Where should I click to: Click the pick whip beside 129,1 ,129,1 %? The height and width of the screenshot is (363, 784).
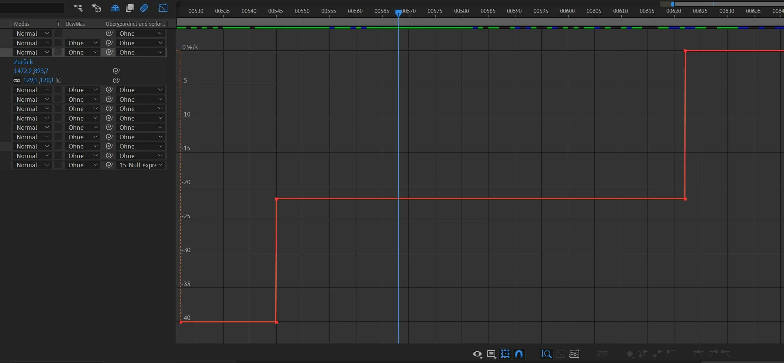click(116, 80)
